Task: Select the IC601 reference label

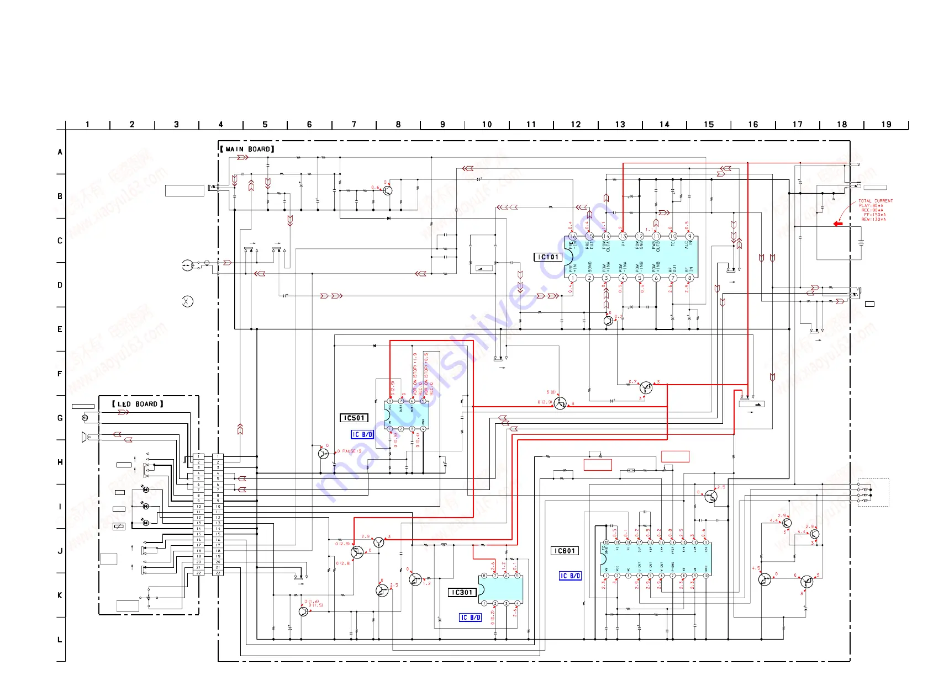Action: coord(565,551)
